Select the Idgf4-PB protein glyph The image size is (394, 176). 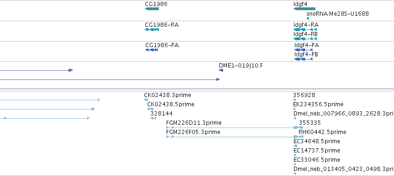coord(303,59)
